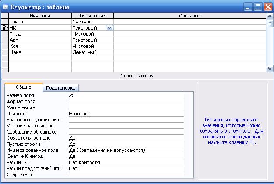The image size is (274, 184).
Task: Select the номер field name cell
Action: [40, 21]
